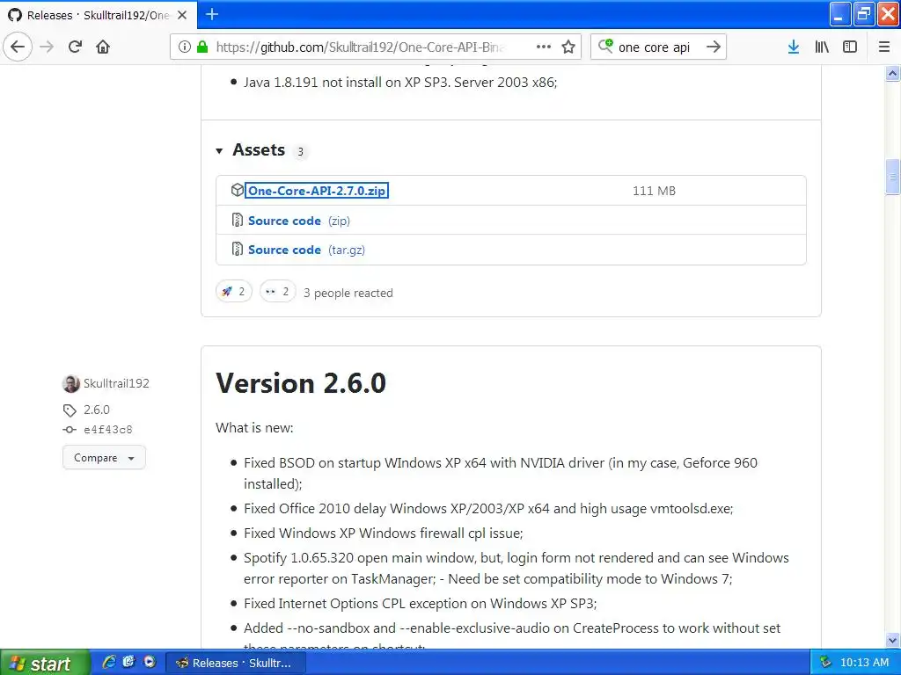
Task: Open the Firefox hamburger menu
Action: pyautogui.click(x=884, y=47)
